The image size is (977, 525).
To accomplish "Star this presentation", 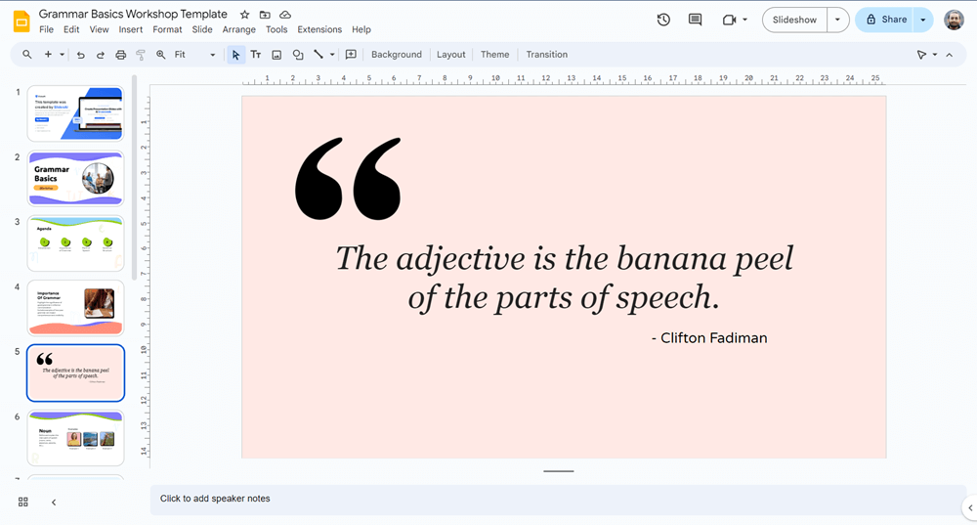I will [x=244, y=15].
